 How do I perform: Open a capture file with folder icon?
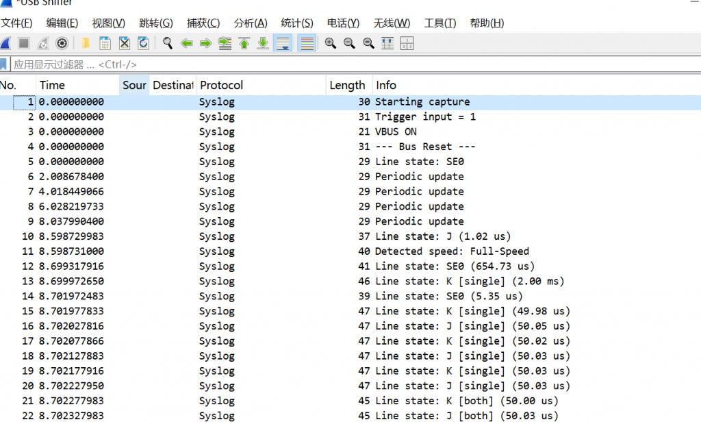(86, 43)
